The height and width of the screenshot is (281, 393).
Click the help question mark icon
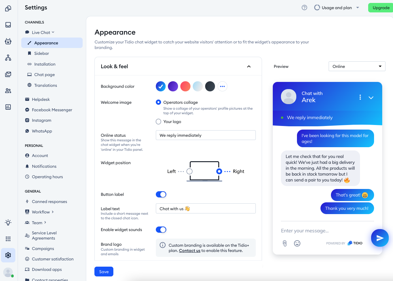click(x=304, y=8)
